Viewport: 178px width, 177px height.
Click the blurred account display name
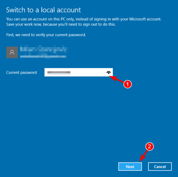[44, 49]
